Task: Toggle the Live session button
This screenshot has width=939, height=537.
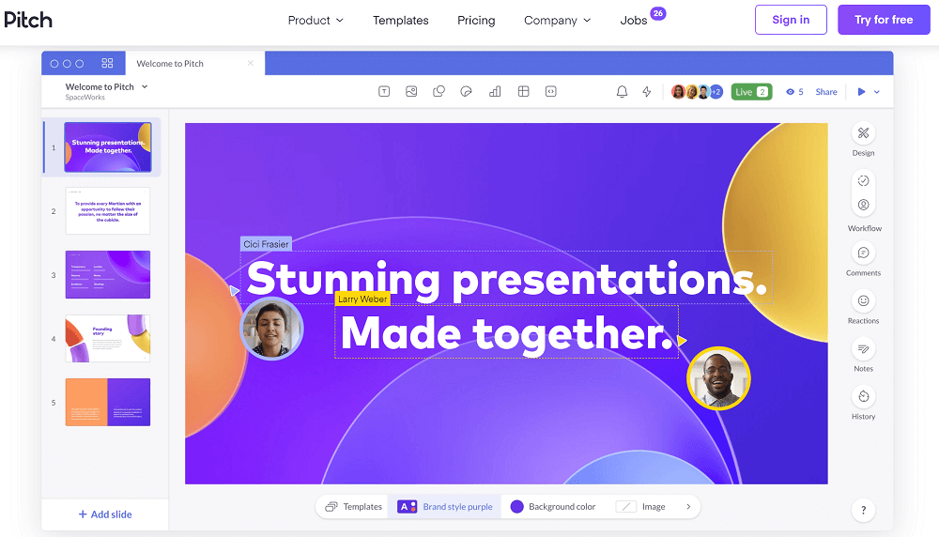Action: tap(751, 92)
